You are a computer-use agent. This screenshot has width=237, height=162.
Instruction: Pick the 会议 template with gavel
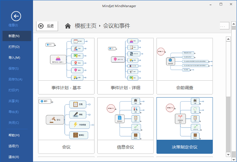[66, 125]
